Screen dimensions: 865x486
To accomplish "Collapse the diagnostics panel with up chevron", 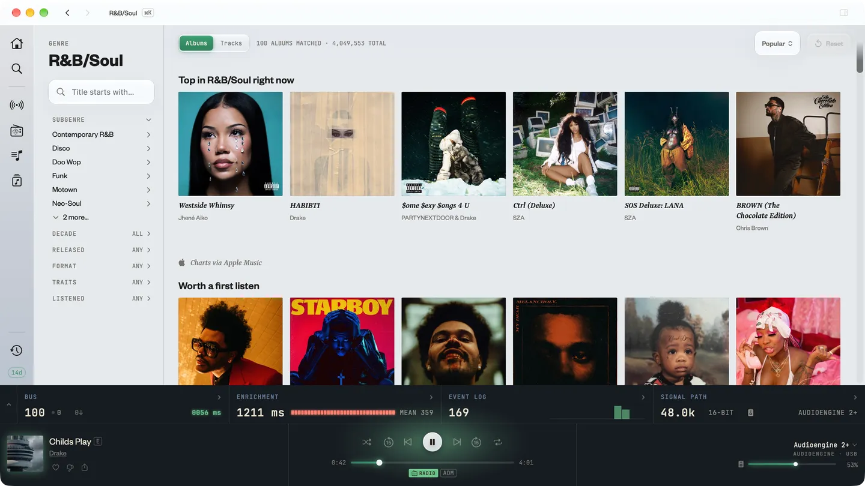I will click(x=8, y=405).
